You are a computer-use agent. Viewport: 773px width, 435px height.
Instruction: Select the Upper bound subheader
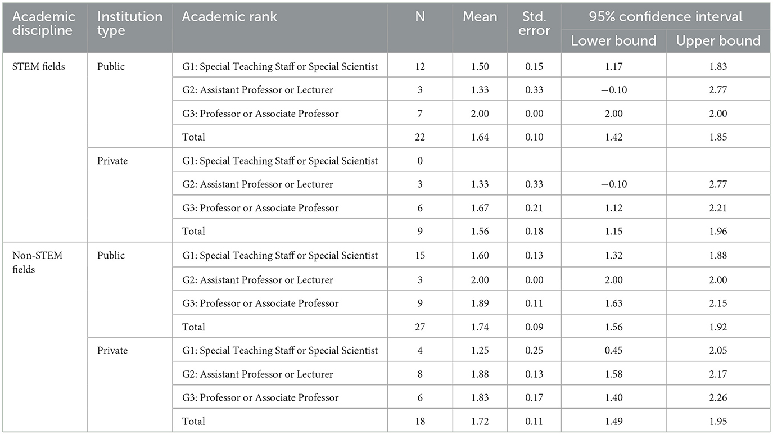click(x=718, y=41)
